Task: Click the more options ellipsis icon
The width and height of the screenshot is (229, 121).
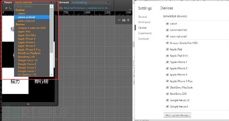Action: [x=130, y=10]
